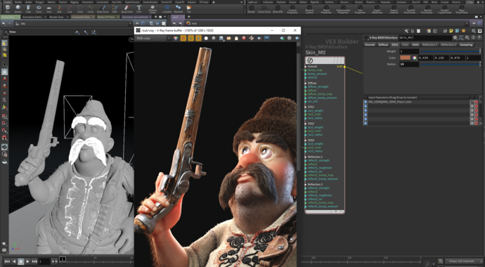This screenshot has width=485, height=267.
Task: Select the Spray Paint shelf tool
Action: [x=127, y=8]
